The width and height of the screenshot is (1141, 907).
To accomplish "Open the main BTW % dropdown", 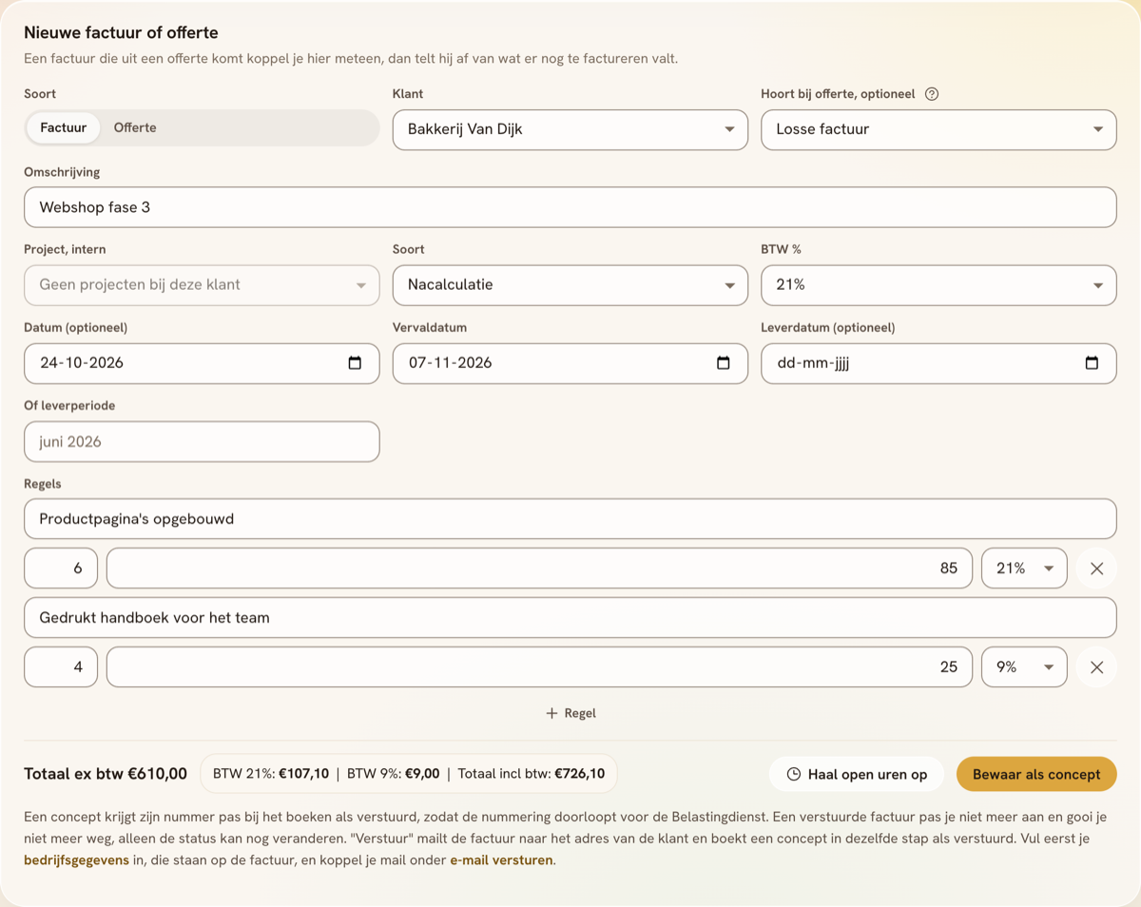I will pyautogui.click(x=938, y=285).
